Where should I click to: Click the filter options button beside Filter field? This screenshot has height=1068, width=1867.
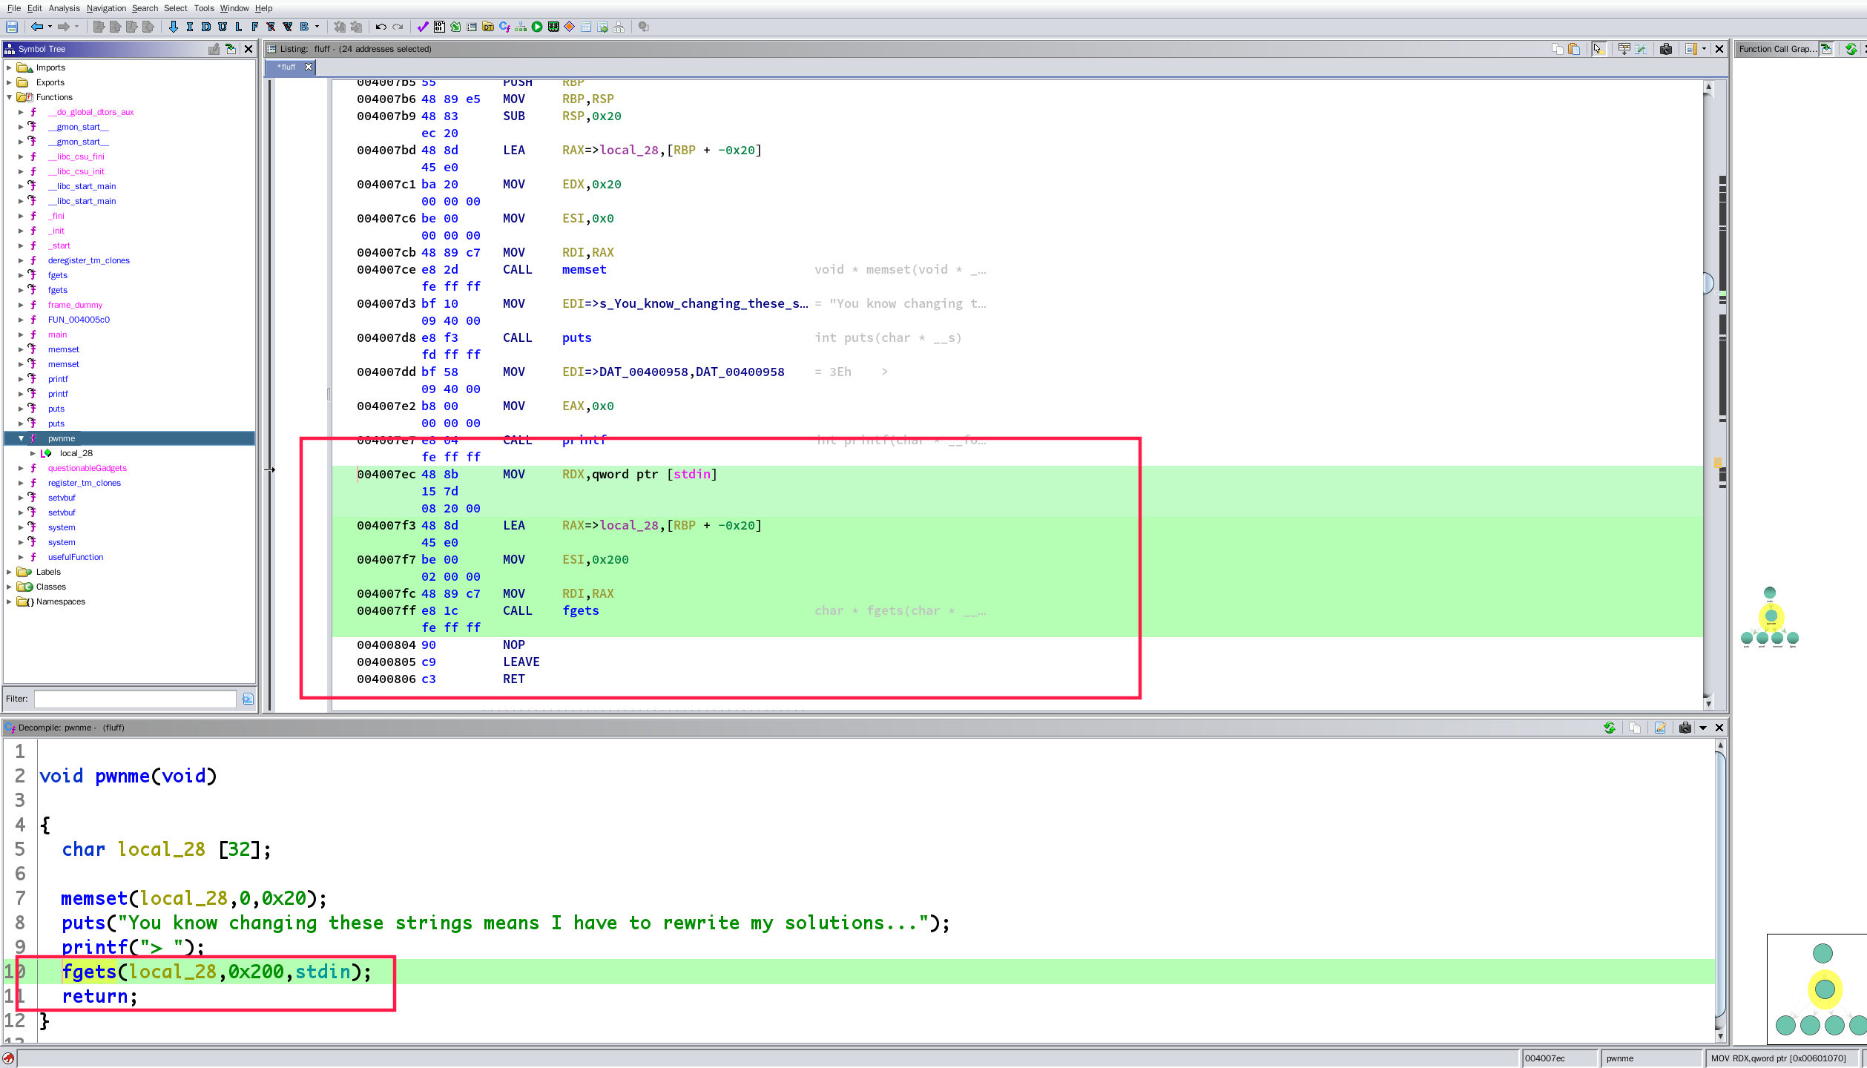pos(248,699)
